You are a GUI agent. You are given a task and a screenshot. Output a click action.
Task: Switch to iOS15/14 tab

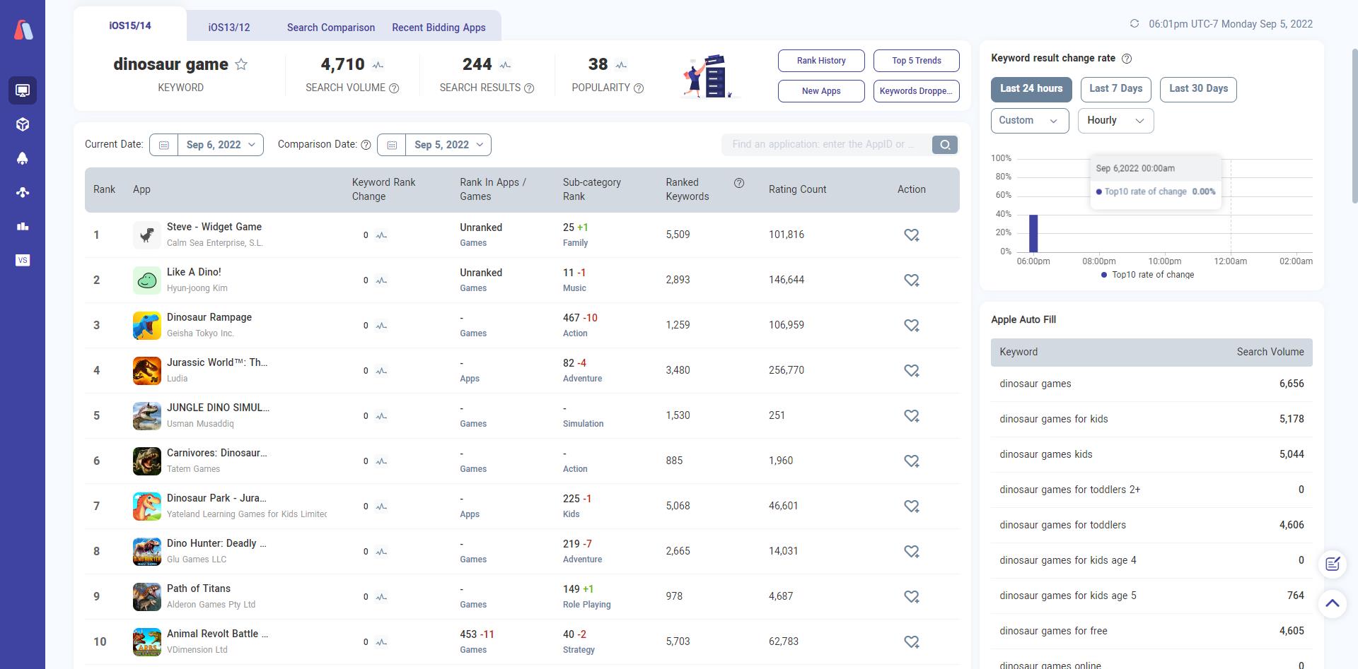pos(130,25)
